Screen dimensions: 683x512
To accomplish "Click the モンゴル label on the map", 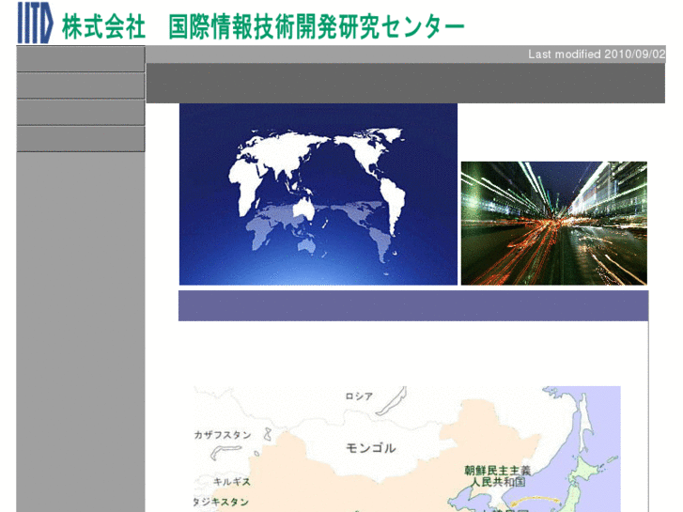I will pyautogui.click(x=371, y=448).
